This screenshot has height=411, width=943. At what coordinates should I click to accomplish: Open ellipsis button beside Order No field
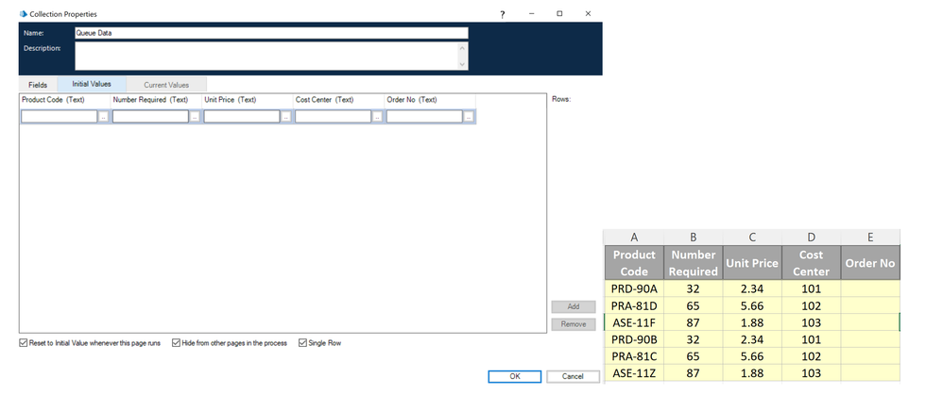[x=469, y=117]
